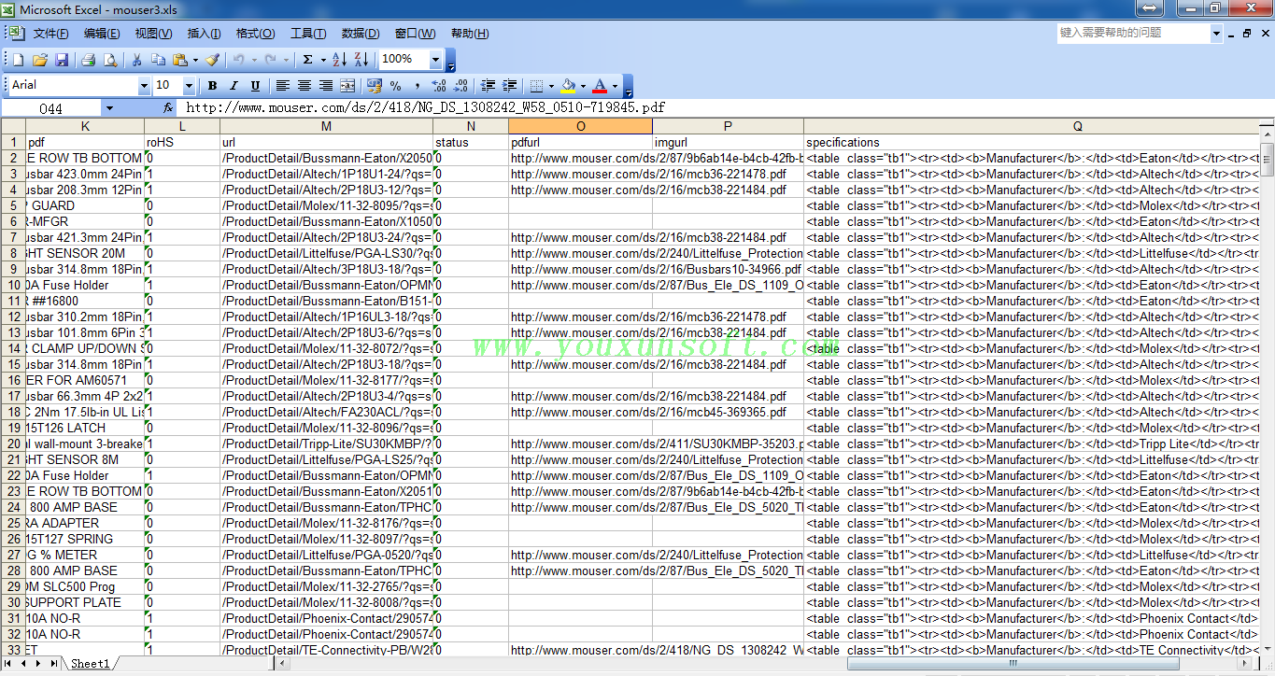Create a new blank workbook
The height and width of the screenshot is (676, 1275).
tap(18, 60)
